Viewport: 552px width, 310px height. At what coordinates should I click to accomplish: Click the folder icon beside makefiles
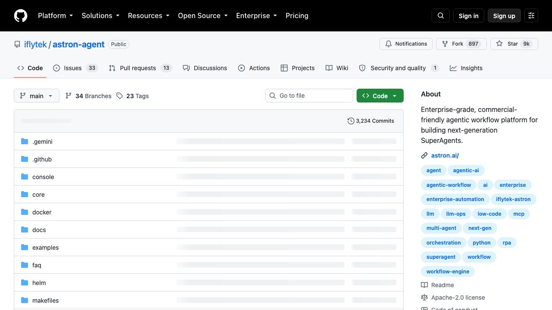point(25,300)
